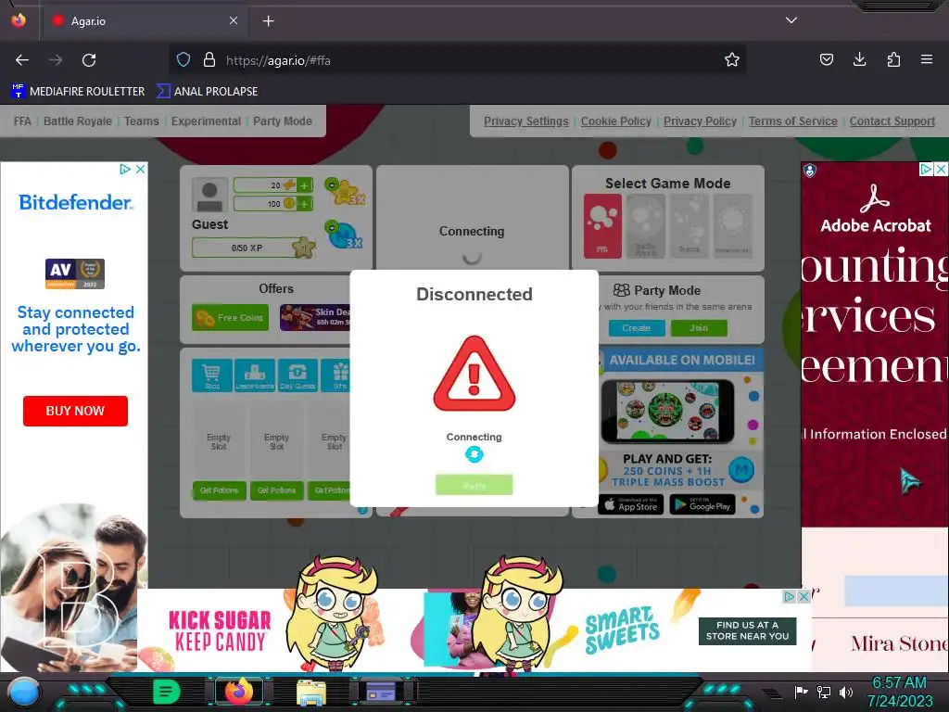Open the Windows Start orb

24,692
